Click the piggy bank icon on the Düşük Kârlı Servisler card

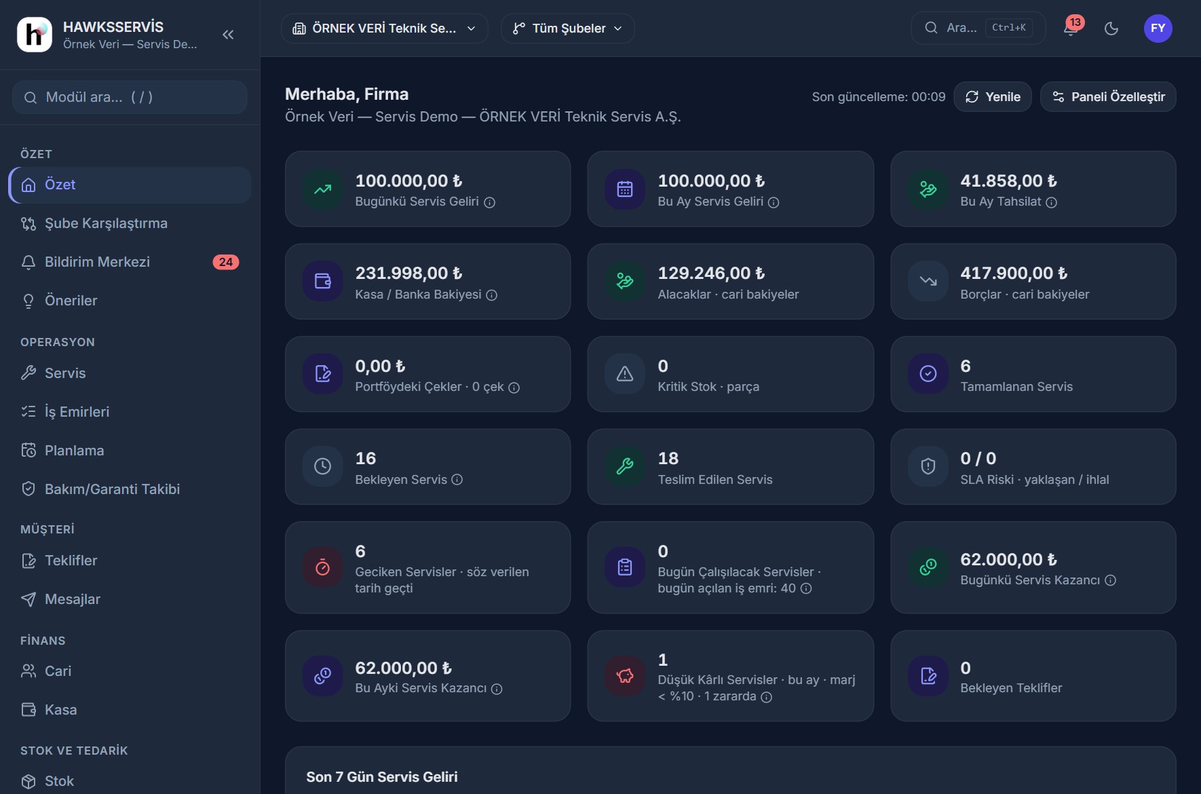[625, 676]
